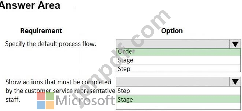
Task: Choose Stage in the default process flow list
Action: click(x=178, y=60)
